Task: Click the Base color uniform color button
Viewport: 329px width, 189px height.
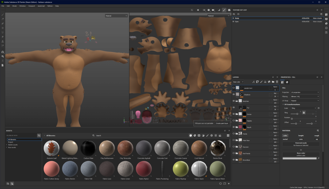Action: point(301,154)
